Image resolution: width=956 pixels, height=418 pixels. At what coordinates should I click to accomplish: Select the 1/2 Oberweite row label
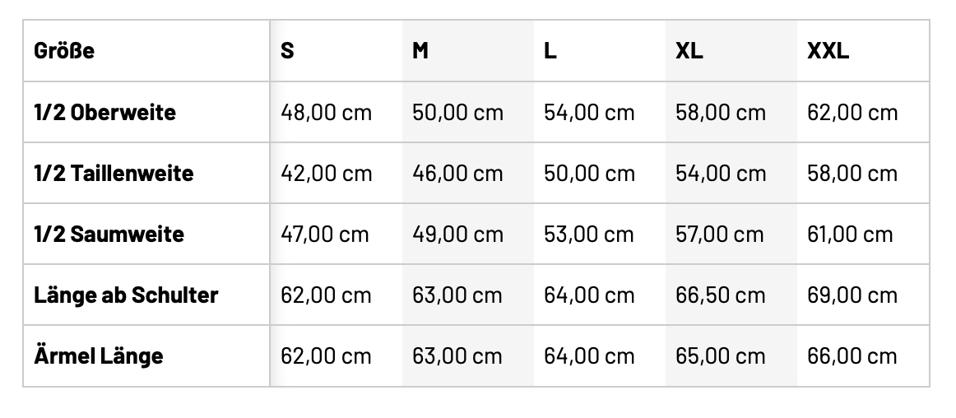[x=104, y=112]
